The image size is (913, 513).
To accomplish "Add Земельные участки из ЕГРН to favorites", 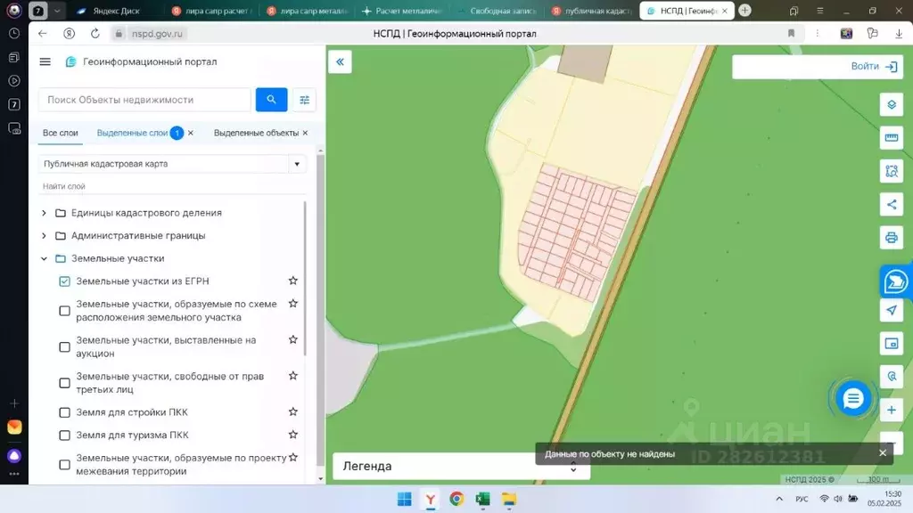I will click(x=292, y=281).
